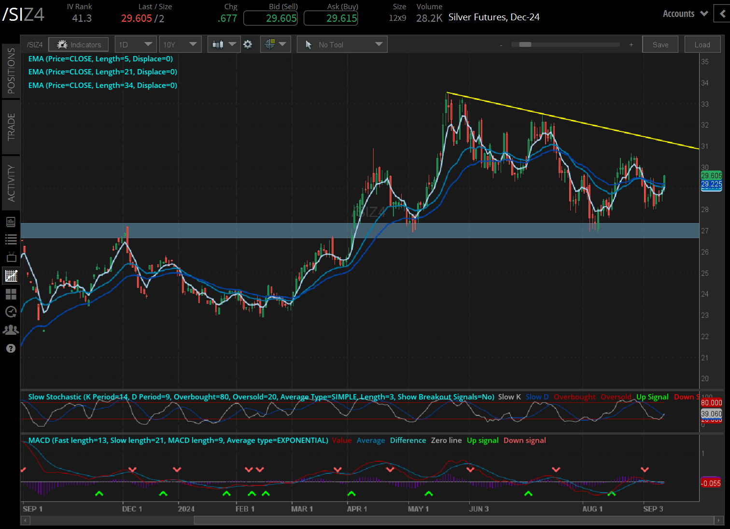Click the Save chart button
The width and height of the screenshot is (730, 529).
pos(660,44)
